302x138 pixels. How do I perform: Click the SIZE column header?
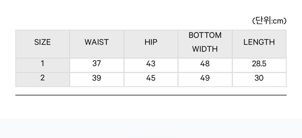coord(42,42)
